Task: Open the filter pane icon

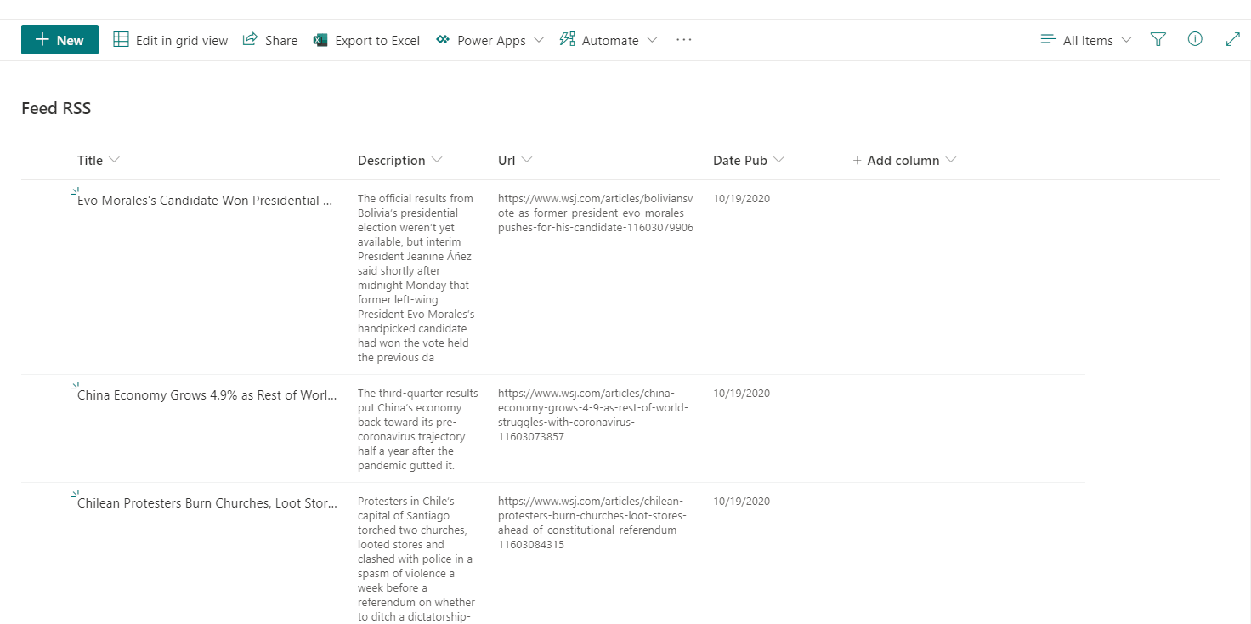Action: pyautogui.click(x=1158, y=40)
